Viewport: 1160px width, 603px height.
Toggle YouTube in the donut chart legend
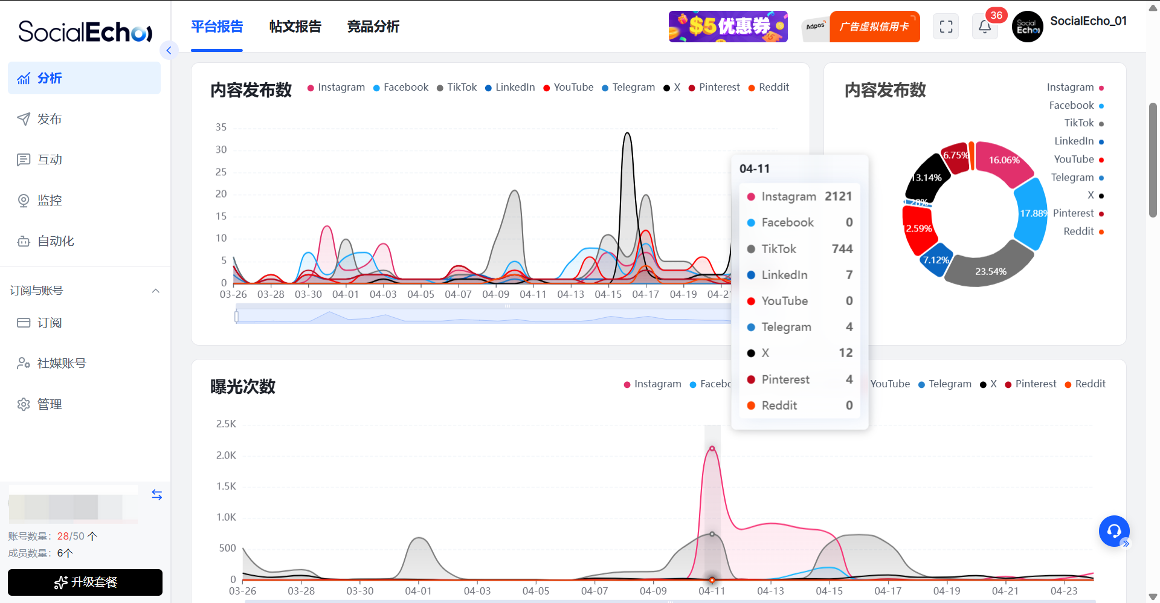pyautogui.click(x=1079, y=160)
